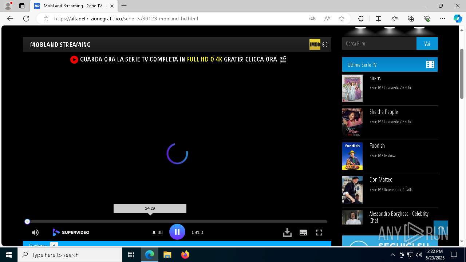The height and width of the screenshot is (262, 466).
Task: Open Collections icon in toolbar
Action: coord(411,19)
